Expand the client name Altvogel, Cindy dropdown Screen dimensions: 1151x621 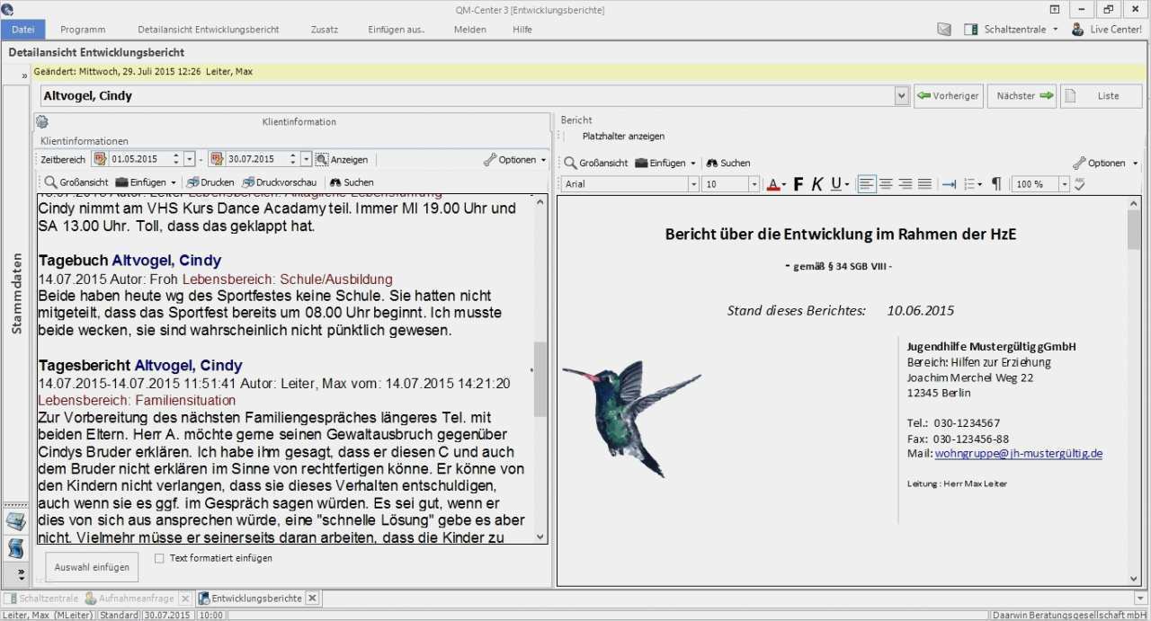[x=902, y=96]
